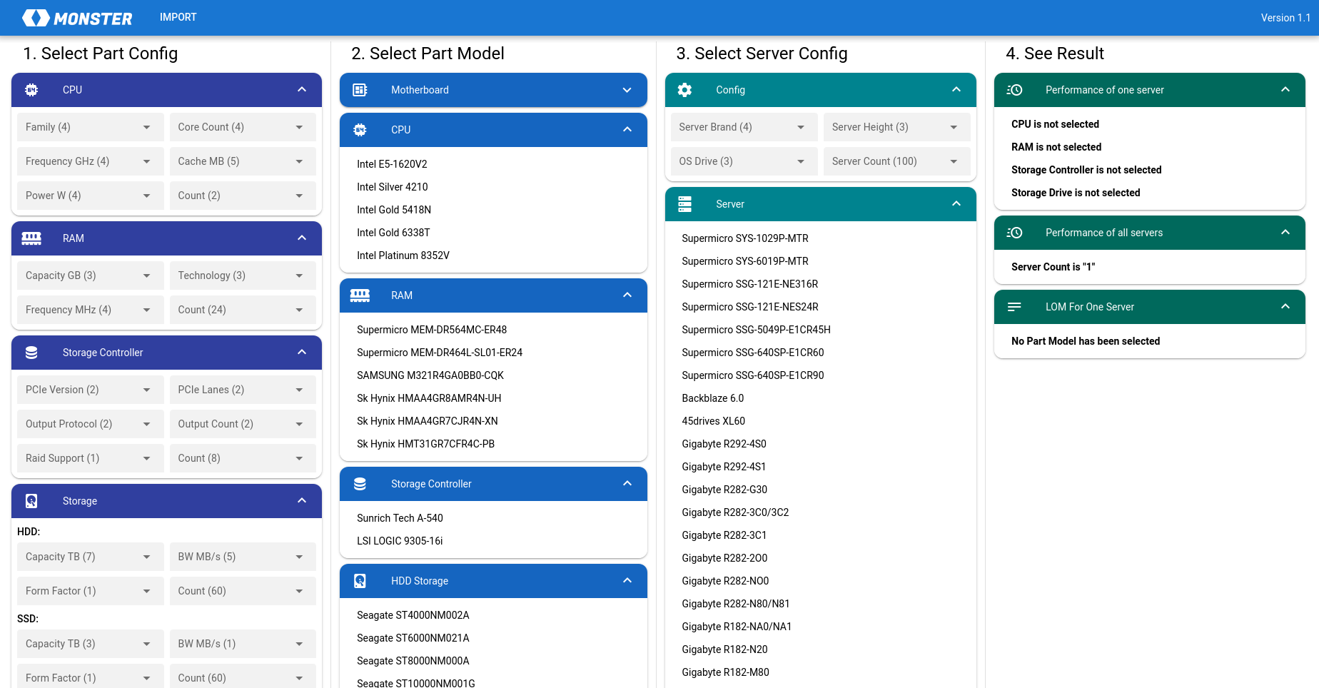Open the IMPORT menu item
This screenshot has height=688, width=1319.
tap(178, 17)
